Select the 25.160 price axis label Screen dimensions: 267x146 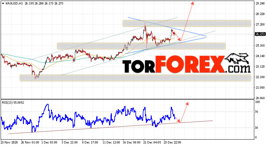tap(260, 46)
